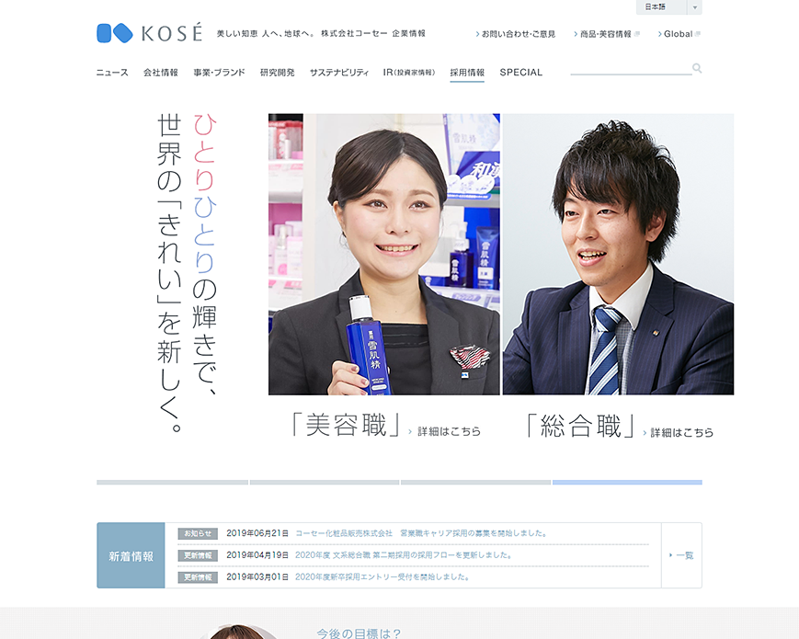
Task: Click the arrow icon next to 一覧
Action: [672, 555]
